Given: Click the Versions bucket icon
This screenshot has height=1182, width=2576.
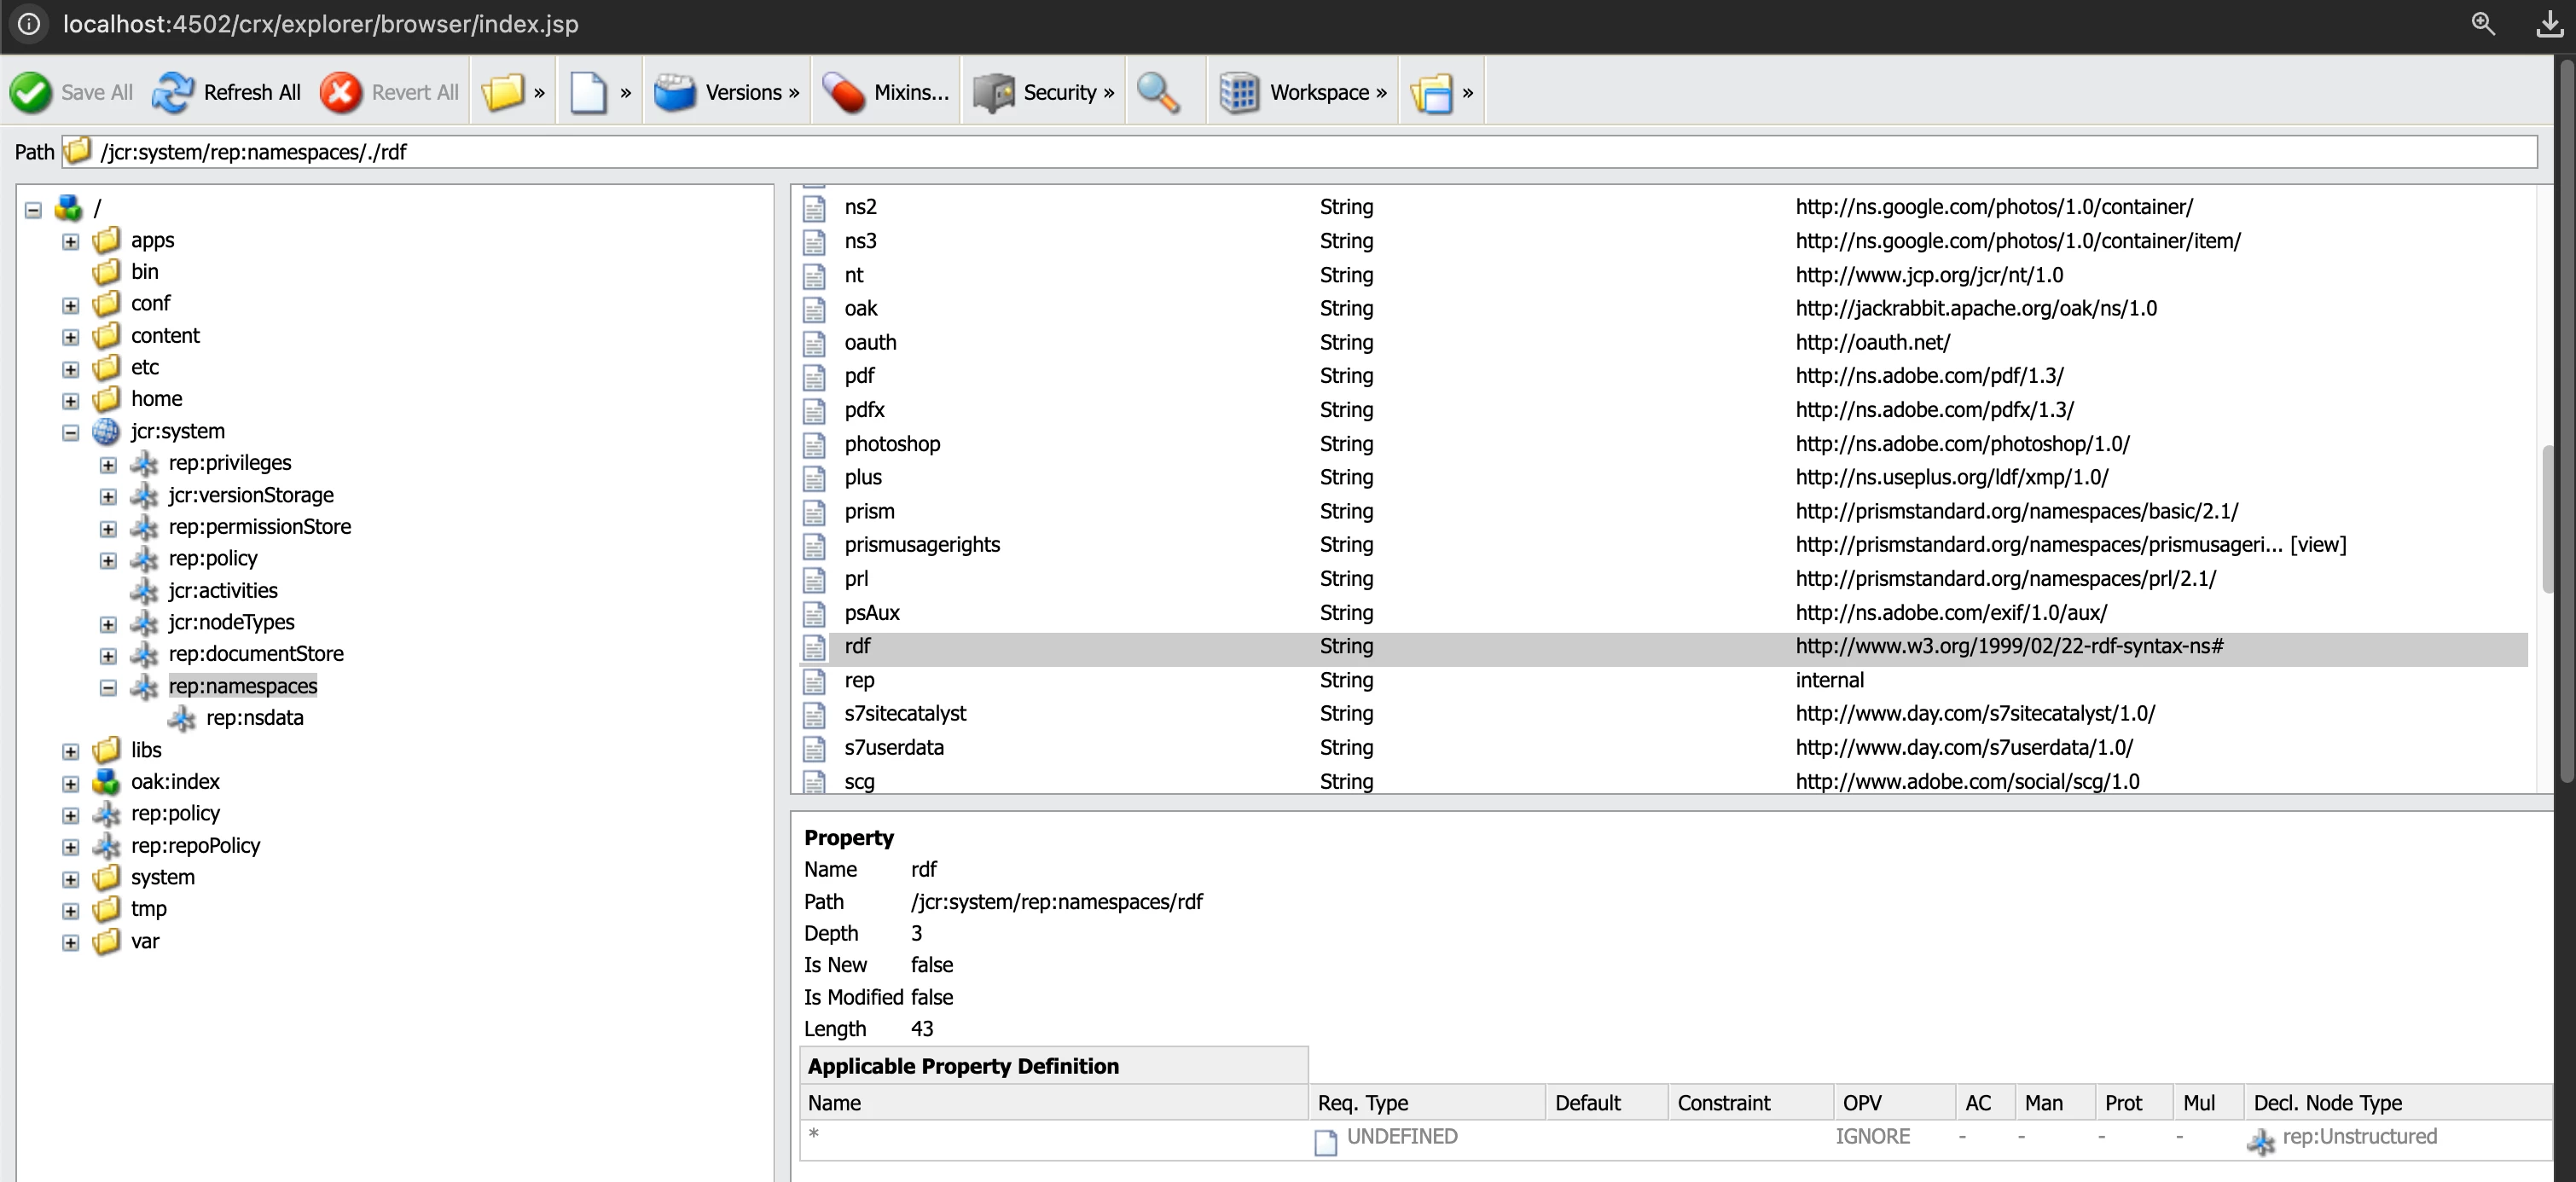Looking at the screenshot, I should pos(675,92).
